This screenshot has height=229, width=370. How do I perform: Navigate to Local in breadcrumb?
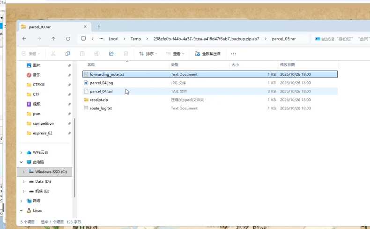point(113,39)
